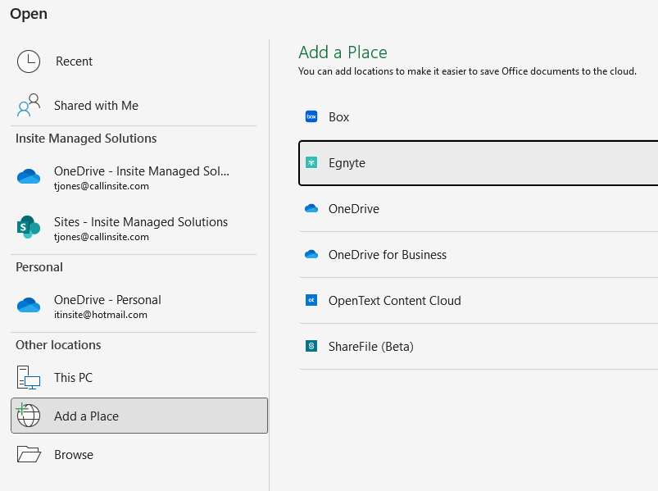Click the description about adding cloud locations
The width and height of the screenshot is (658, 491).
pyautogui.click(x=467, y=71)
